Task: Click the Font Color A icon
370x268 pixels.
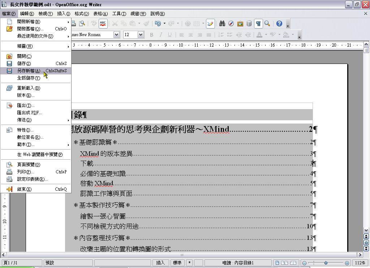Action: [x=259, y=35]
